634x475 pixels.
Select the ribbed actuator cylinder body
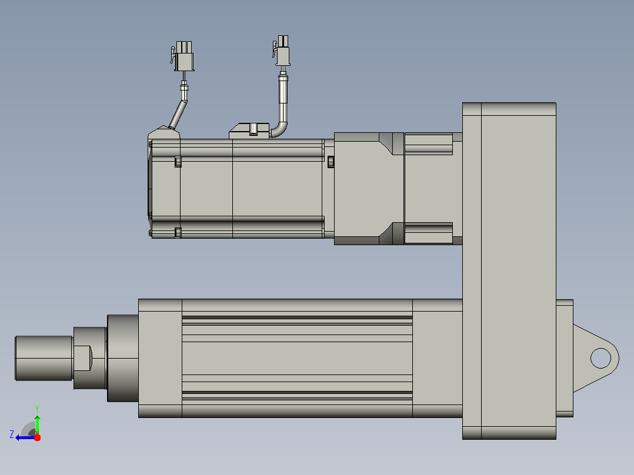click(x=297, y=358)
